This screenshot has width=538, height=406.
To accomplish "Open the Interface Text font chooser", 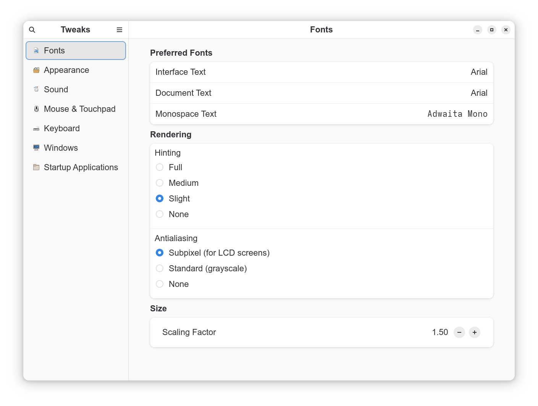I will [322, 72].
